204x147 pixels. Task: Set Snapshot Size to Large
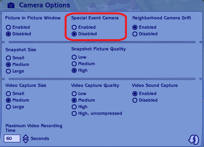point(8,71)
